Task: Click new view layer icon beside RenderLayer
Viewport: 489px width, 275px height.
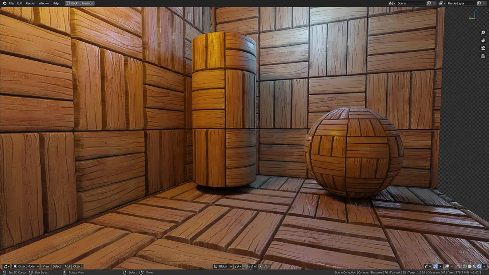Action: 479,3
